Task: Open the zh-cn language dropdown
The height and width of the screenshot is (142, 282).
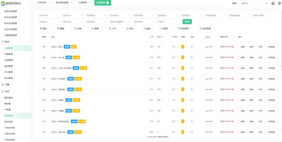Action: (251, 3)
